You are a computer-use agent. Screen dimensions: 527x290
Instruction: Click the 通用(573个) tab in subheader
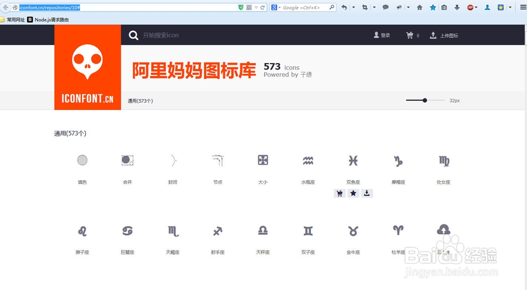[x=140, y=101]
